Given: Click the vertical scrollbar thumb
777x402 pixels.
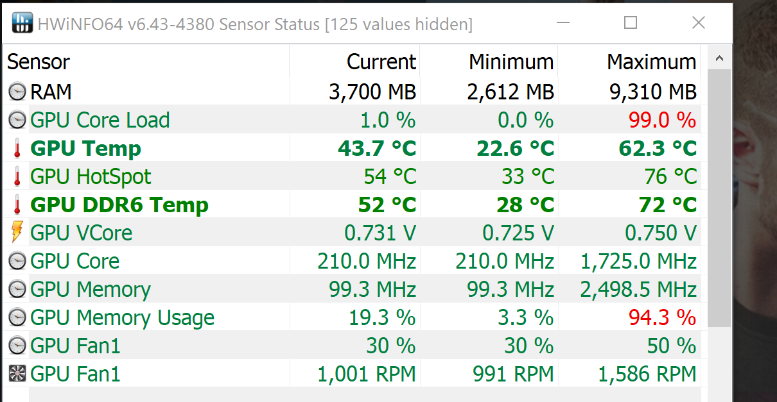Looking at the screenshot, I should pos(720,192).
